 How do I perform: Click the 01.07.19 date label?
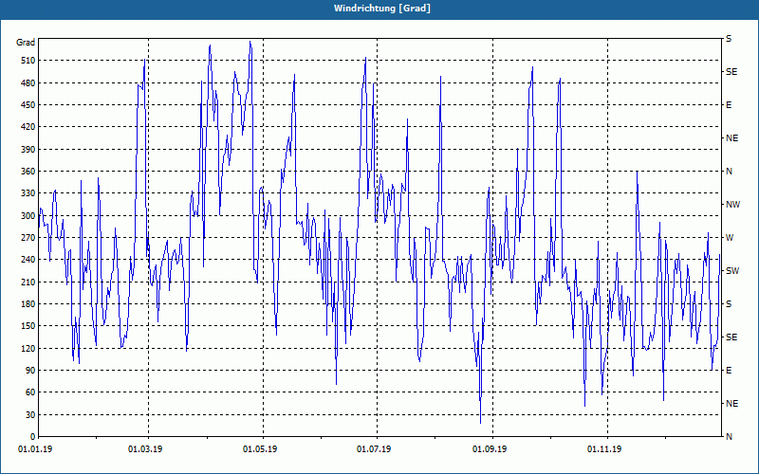point(374,449)
